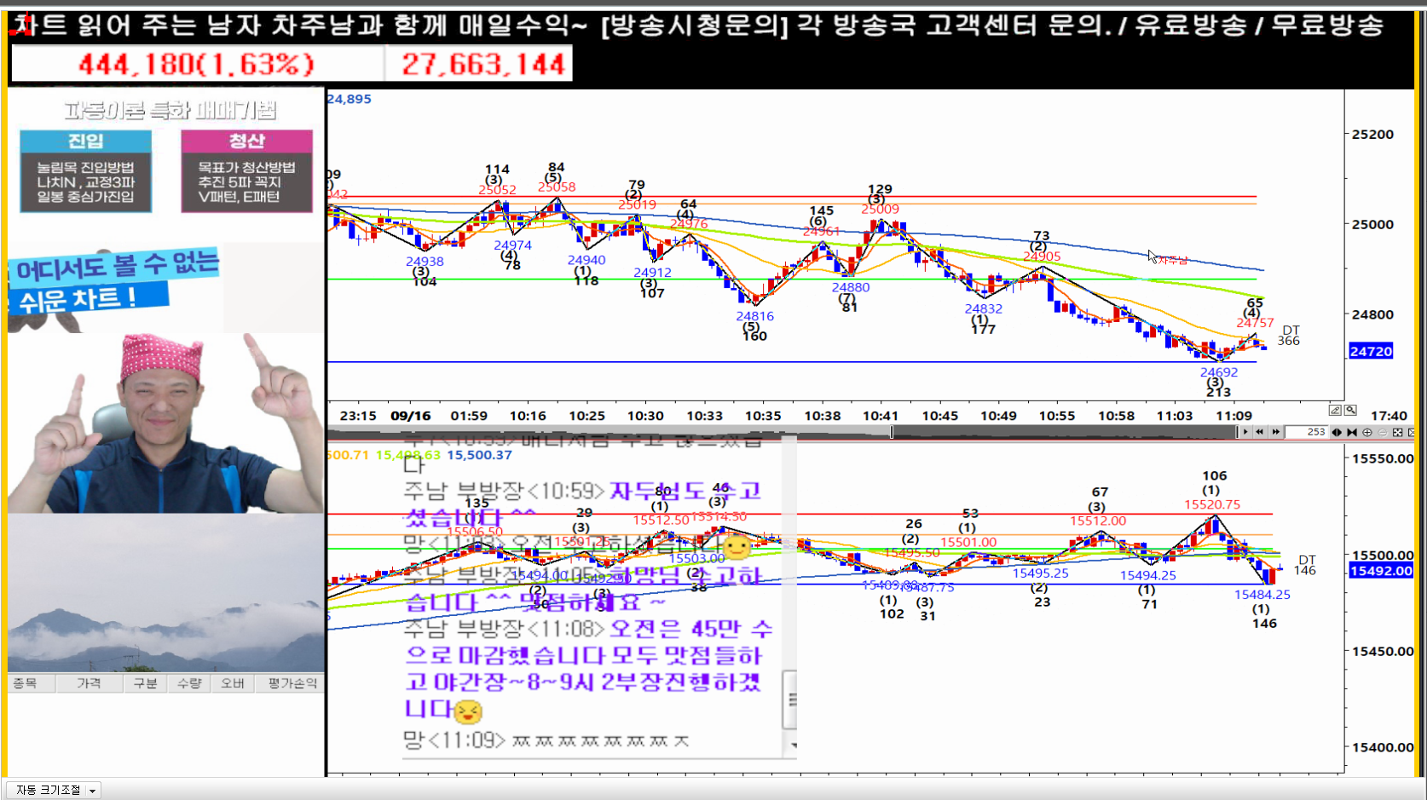Click the play arrow on chart scrollbar
The width and height of the screenshot is (1427, 800).
[1245, 432]
